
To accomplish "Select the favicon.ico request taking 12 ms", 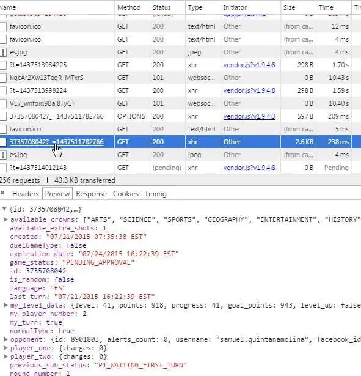I will [x=25, y=26].
